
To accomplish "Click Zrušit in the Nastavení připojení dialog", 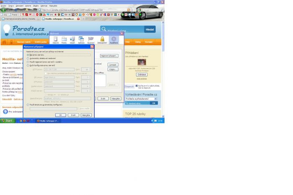I will [73, 115].
